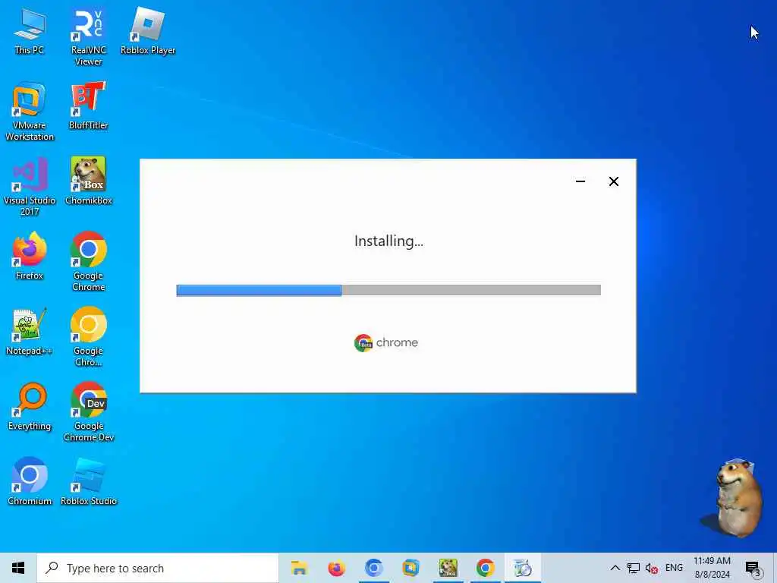Screen dimensions: 777x583
Task: Select BluffTitler desktop icon
Action: 88,106
